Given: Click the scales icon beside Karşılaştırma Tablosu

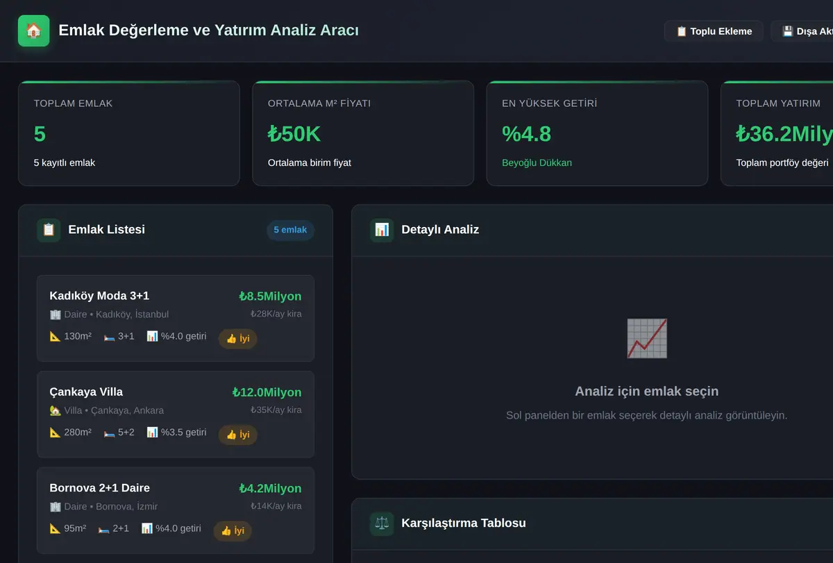Looking at the screenshot, I should point(382,523).
